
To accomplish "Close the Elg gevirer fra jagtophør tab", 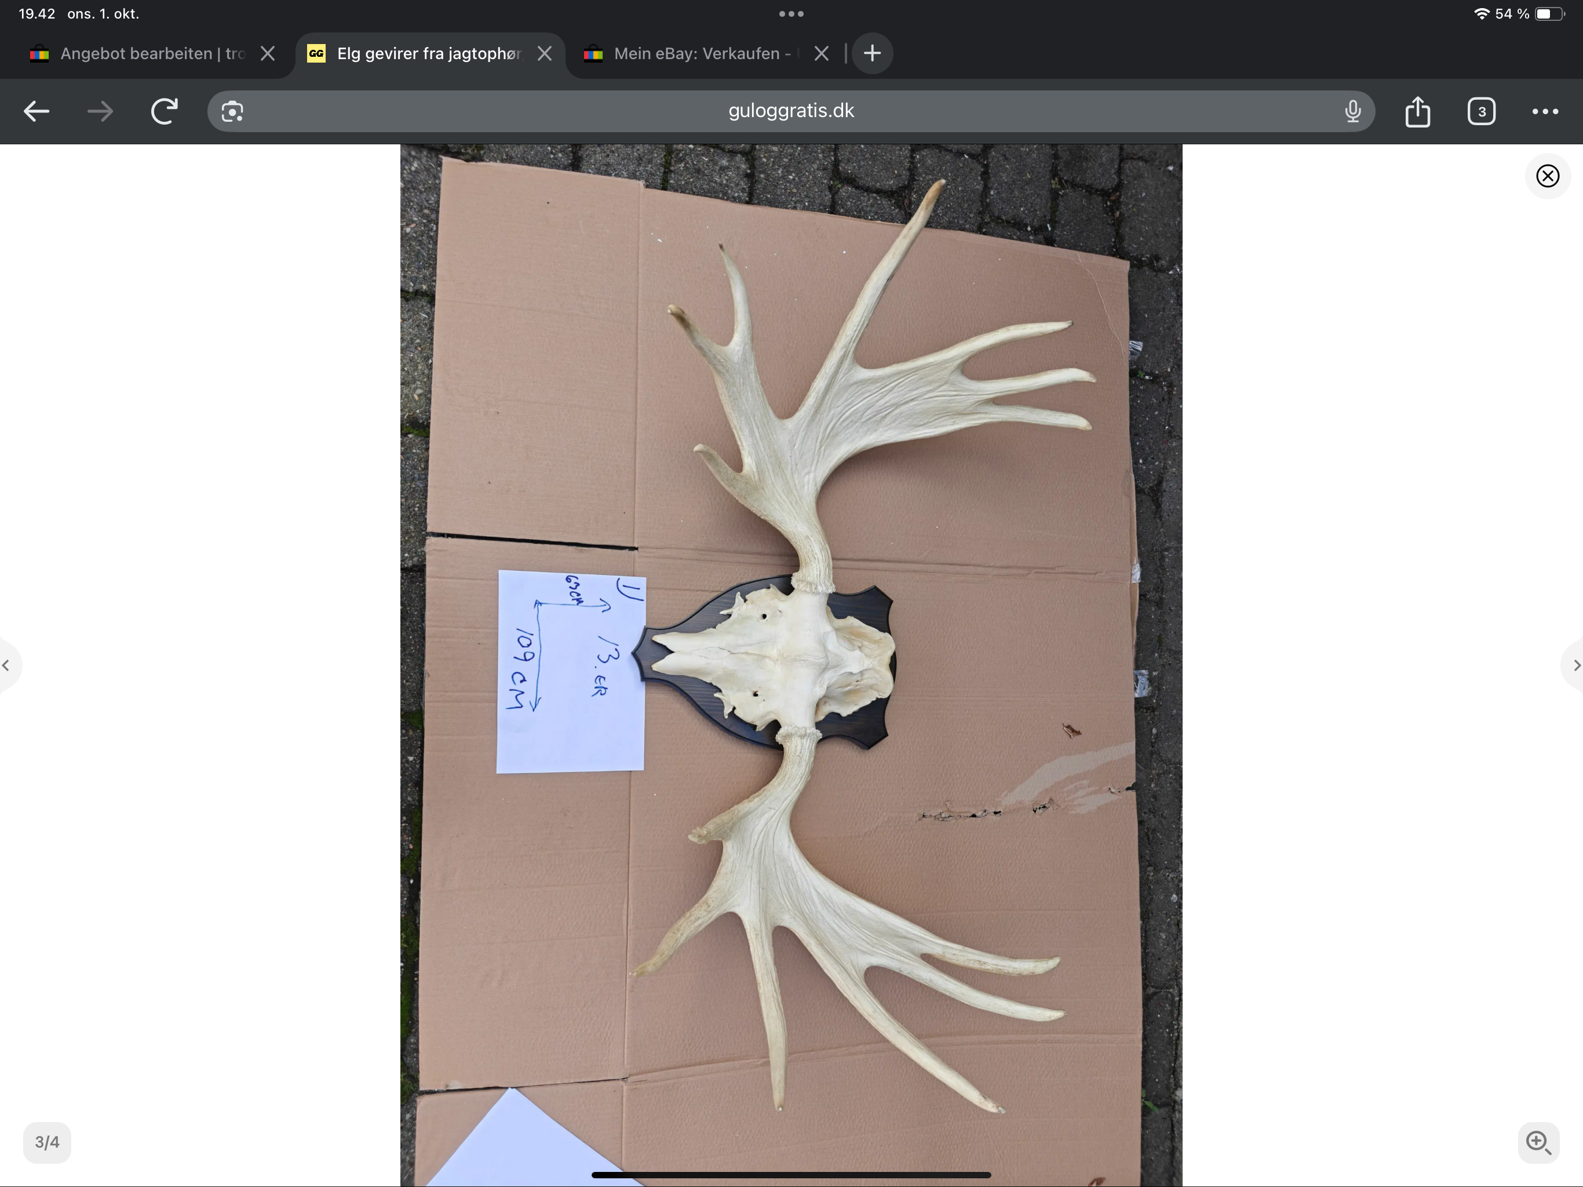I will pyautogui.click(x=544, y=54).
